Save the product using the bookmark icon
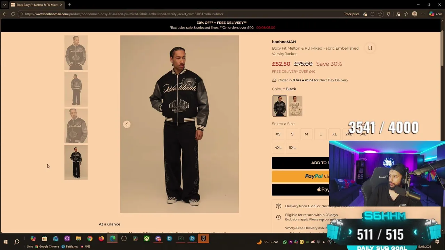 (370, 48)
